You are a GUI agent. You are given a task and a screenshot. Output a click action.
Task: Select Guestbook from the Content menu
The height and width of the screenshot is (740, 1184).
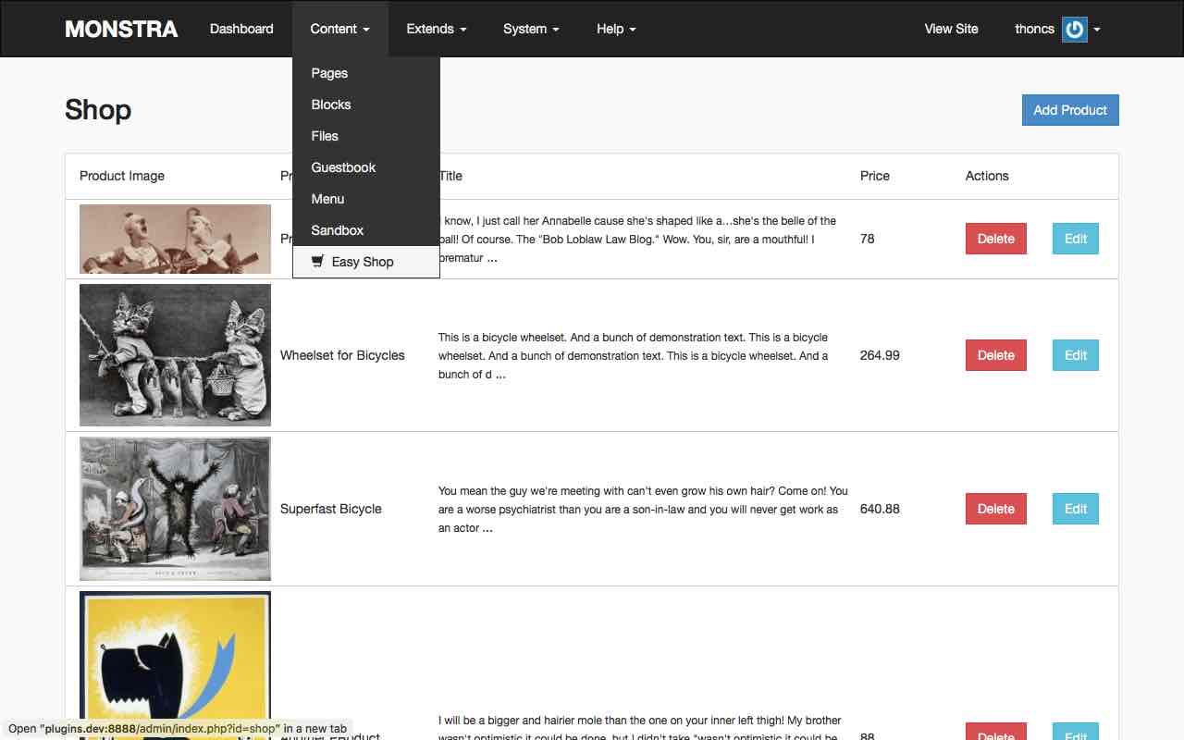point(343,167)
